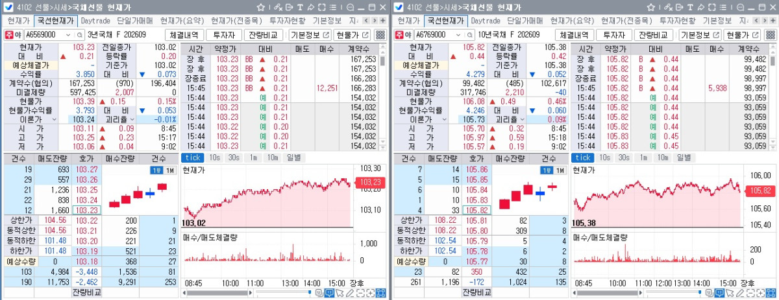Viewport: 779px width, 300px height.
Task: Click favorite star icon in left window title bar
Action: click(x=261, y=7)
